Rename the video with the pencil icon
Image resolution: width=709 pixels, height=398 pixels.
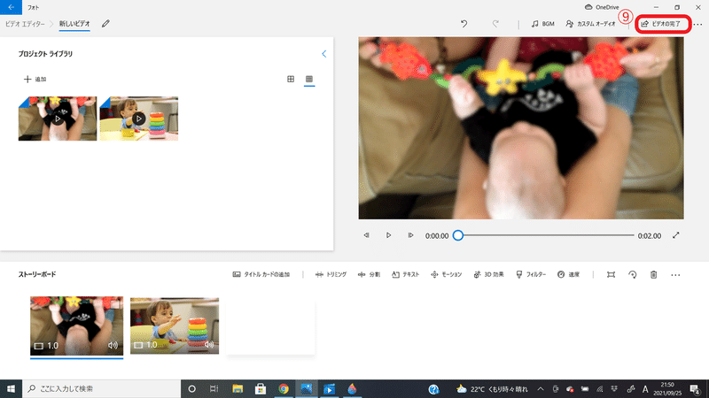coord(105,24)
